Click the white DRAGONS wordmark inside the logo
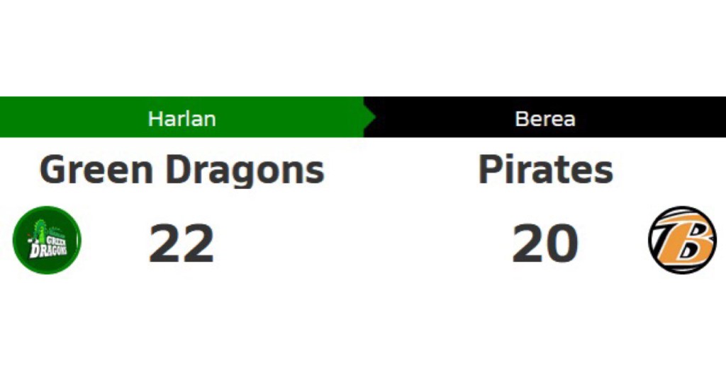The height and width of the screenshot is (380, 726). coord(49,250)
